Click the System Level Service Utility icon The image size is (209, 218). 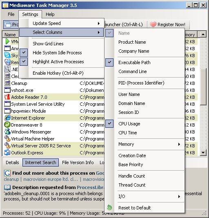pyautogui.click(x=7, y=104)
